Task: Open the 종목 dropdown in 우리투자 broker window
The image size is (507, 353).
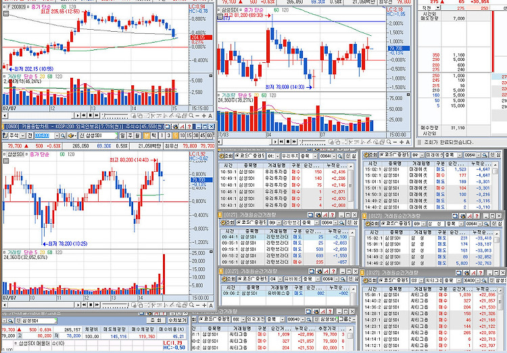Action: click(x=315, y=156)
